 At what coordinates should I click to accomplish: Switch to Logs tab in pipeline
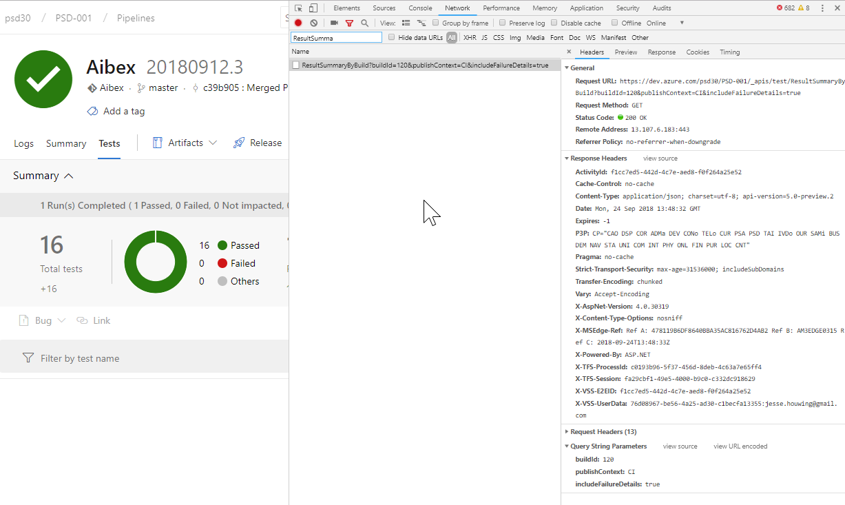click(23, 143)
